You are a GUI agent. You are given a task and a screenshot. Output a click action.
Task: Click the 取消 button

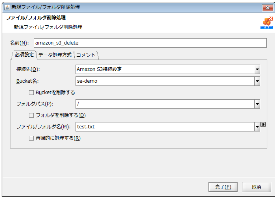[x=256, y=187]
